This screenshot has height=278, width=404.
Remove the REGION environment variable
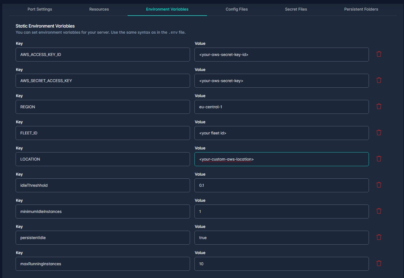coord(379,107)
